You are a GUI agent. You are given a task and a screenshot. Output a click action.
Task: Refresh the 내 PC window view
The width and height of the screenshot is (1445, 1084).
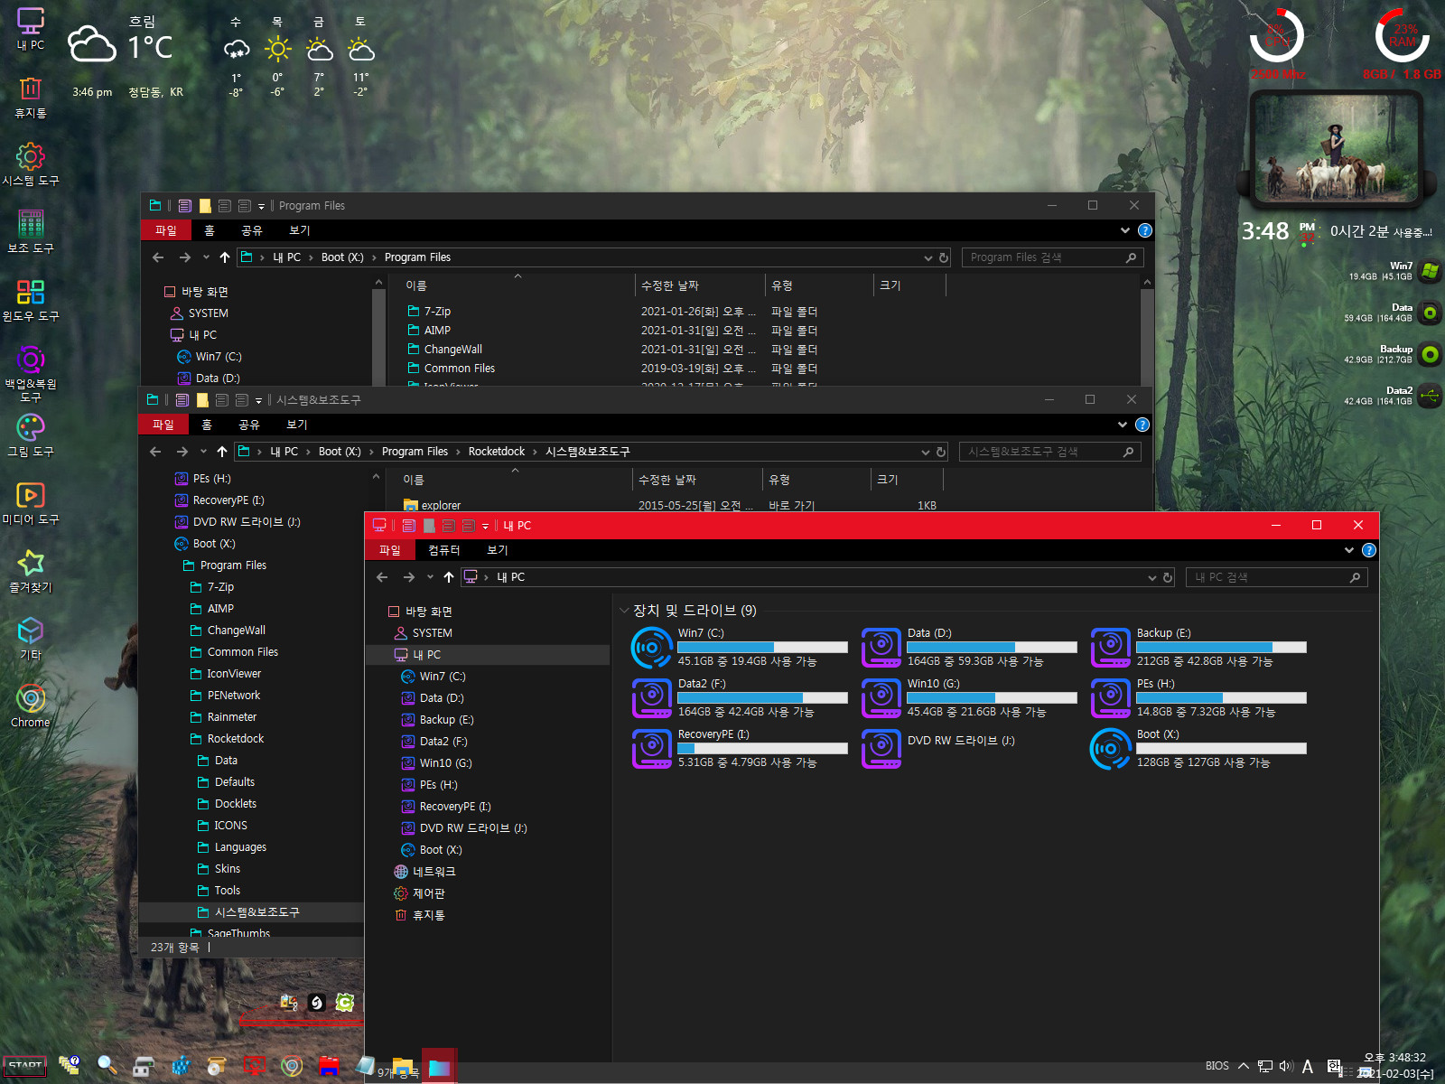(x=1168, y=577)
